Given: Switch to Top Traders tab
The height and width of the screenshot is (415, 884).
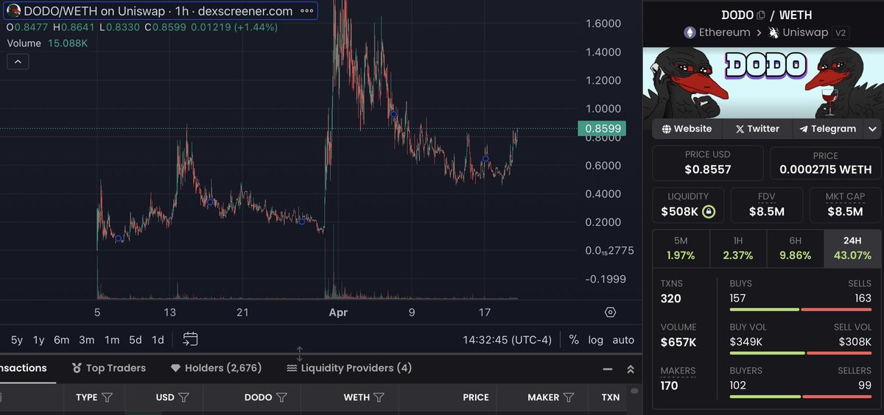Looking at the screenshot, I should click(108, 368).
